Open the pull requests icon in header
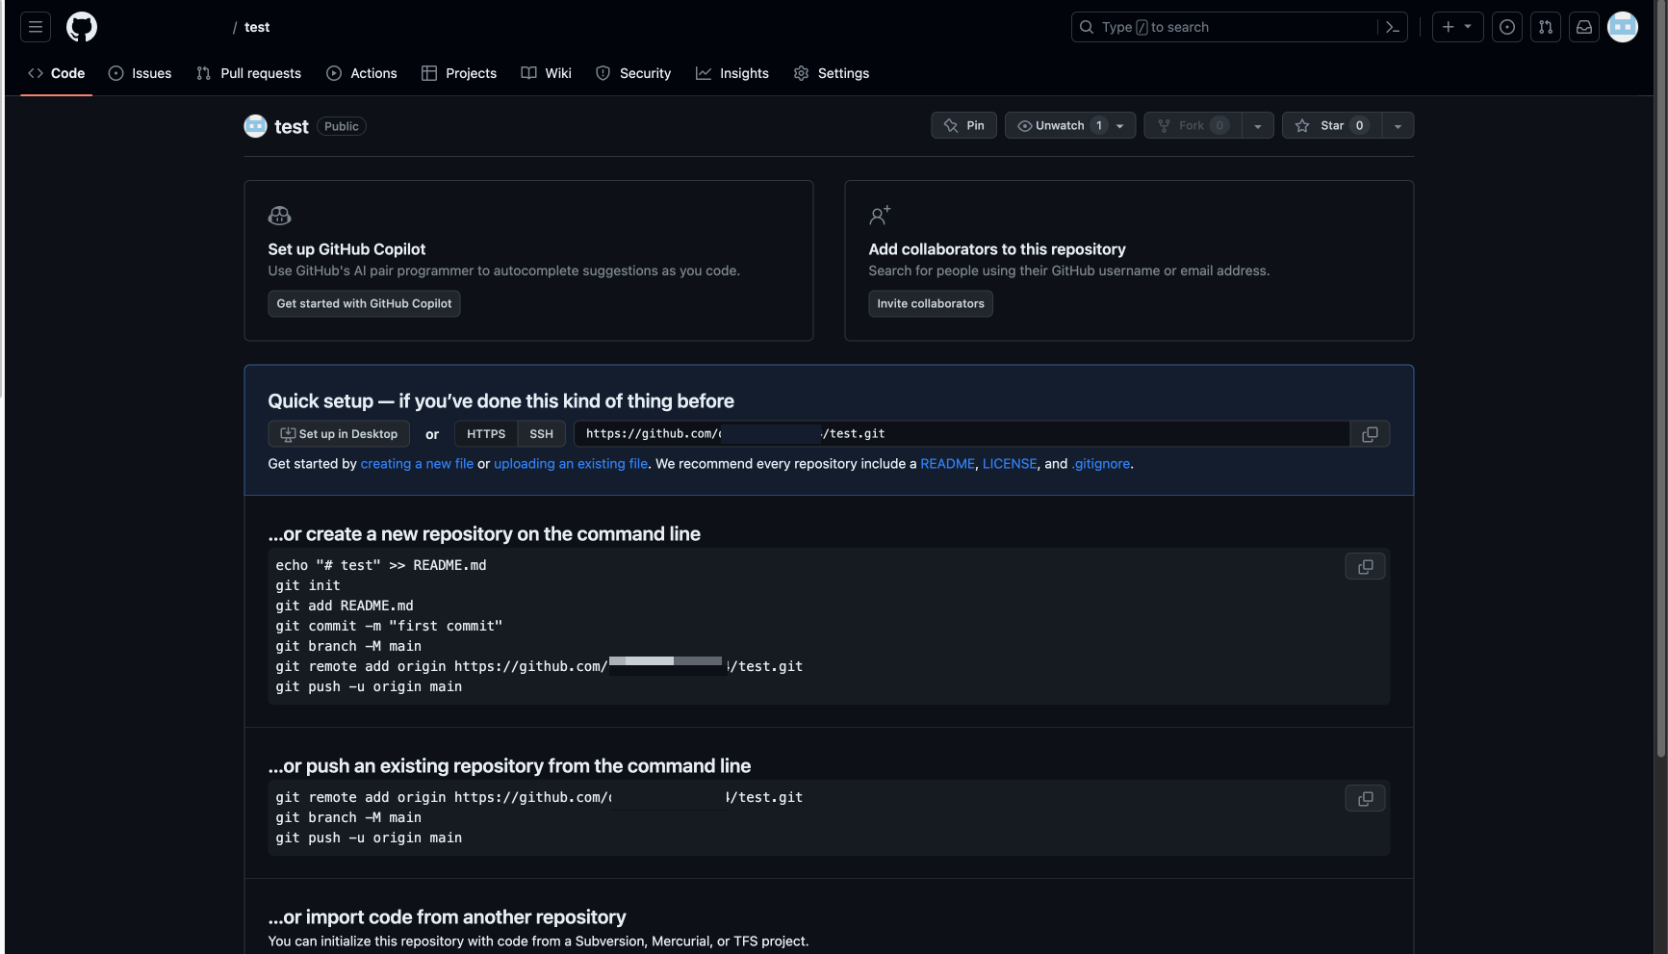Screen dimensions: 1668x954 pos(1546,27)
